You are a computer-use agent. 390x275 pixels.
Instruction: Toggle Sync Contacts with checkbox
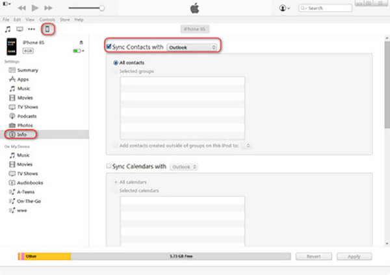(109, 47)
